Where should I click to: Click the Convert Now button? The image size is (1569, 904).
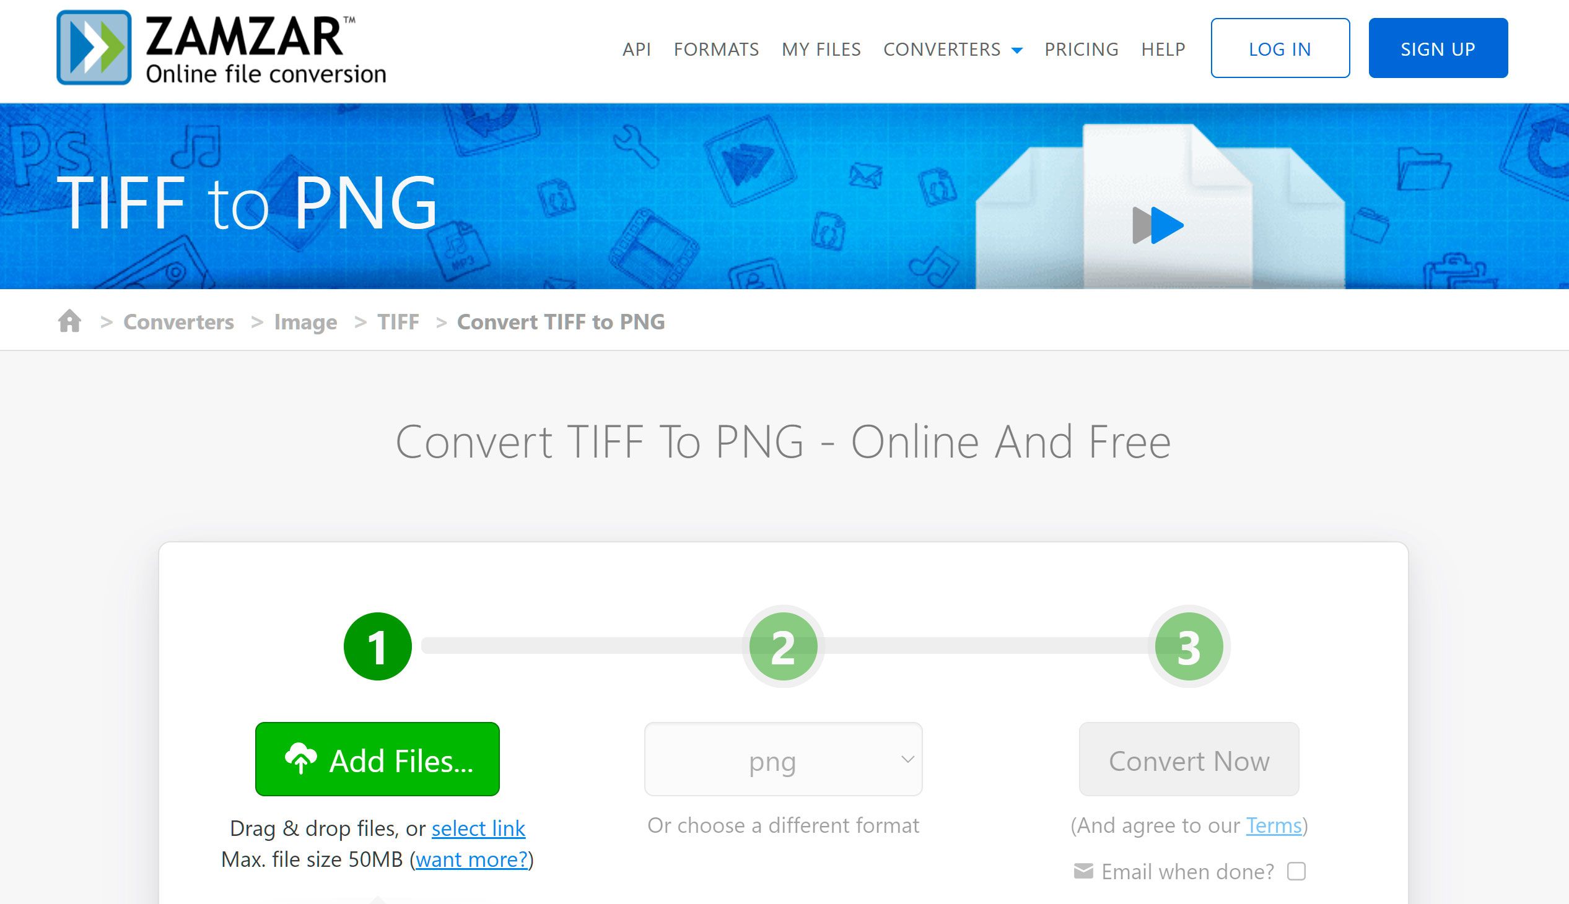1190,760
